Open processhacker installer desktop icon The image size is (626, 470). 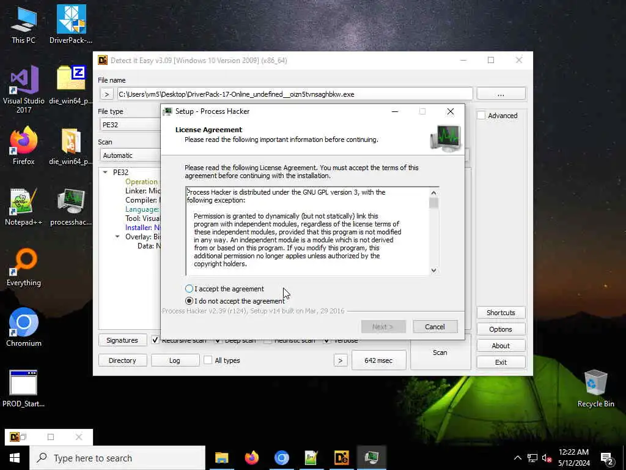tap(71, 207)
